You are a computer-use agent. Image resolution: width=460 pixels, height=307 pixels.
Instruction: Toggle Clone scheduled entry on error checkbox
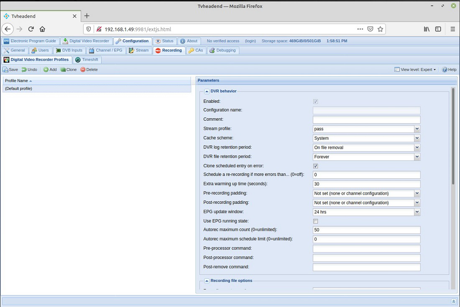315,166
